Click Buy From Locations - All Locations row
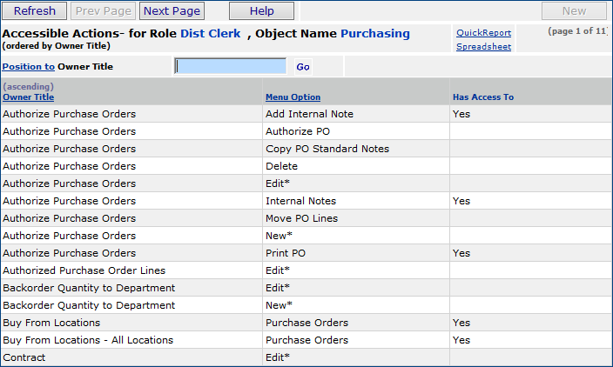This screenshot has height=367, width=613. pyautogui.click(x=88, y=340)
